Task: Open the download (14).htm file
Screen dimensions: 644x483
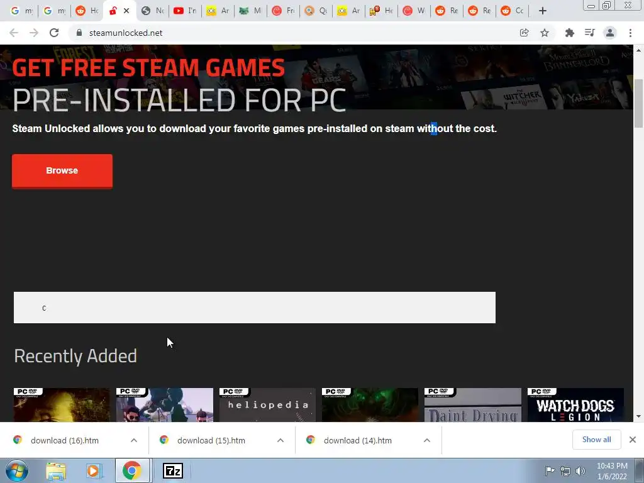Action: click(x=358, y=440)
